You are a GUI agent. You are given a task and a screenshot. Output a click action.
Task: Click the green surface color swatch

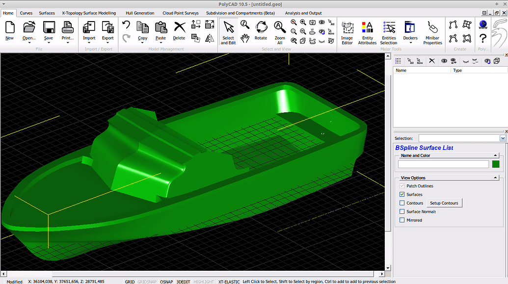[x=496, y=164]
